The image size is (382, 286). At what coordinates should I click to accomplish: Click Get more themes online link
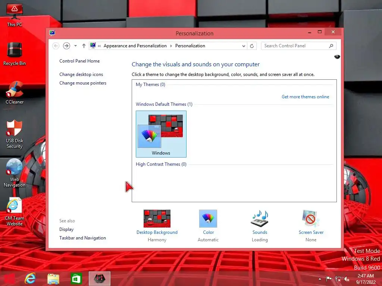pyautogui.click(x=305, y=97)
